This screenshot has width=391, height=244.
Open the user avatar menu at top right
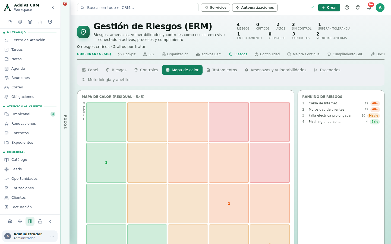[x=380, y=8]
